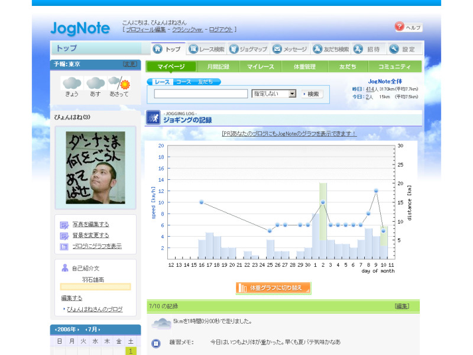Click the blog graph icon (ブログにグラフを表示)

(64, 247)
